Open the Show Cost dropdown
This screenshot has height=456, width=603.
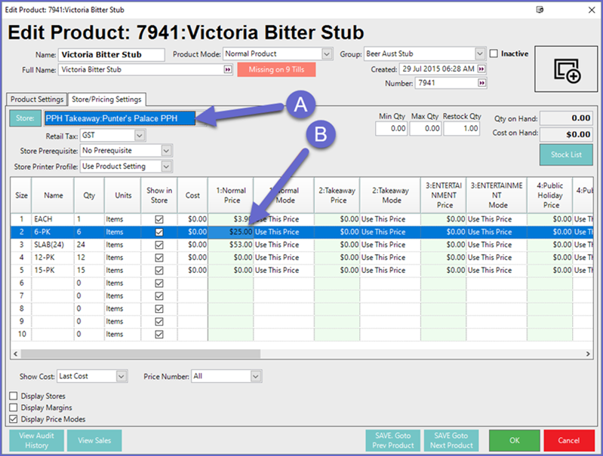click(x=122, y=376)
